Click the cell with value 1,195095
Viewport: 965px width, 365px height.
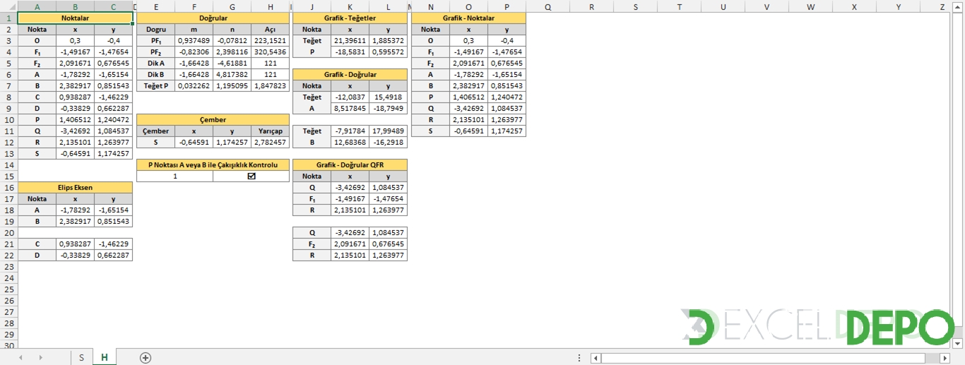click(x=232, y=85)
